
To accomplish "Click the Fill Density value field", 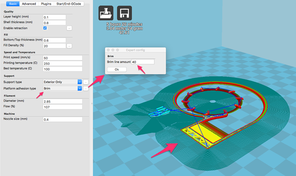I will tap(55, 46).
